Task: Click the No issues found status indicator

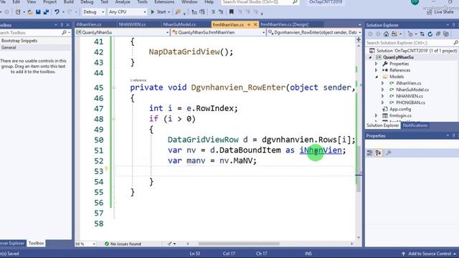Action: (123, 244)
